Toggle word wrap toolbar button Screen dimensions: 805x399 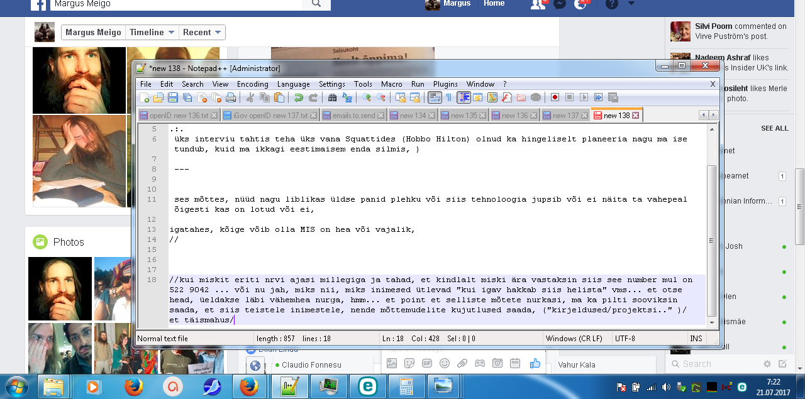[x=435, y=97]
